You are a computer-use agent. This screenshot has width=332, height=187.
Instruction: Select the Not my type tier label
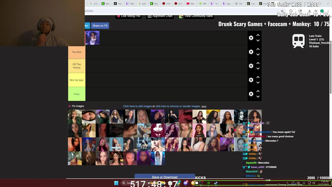pyautogui.click(x=77, y=80)
